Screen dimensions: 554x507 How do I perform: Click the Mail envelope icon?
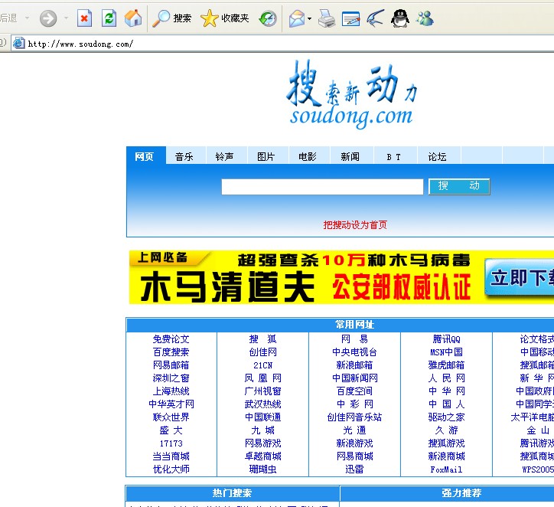297,18
